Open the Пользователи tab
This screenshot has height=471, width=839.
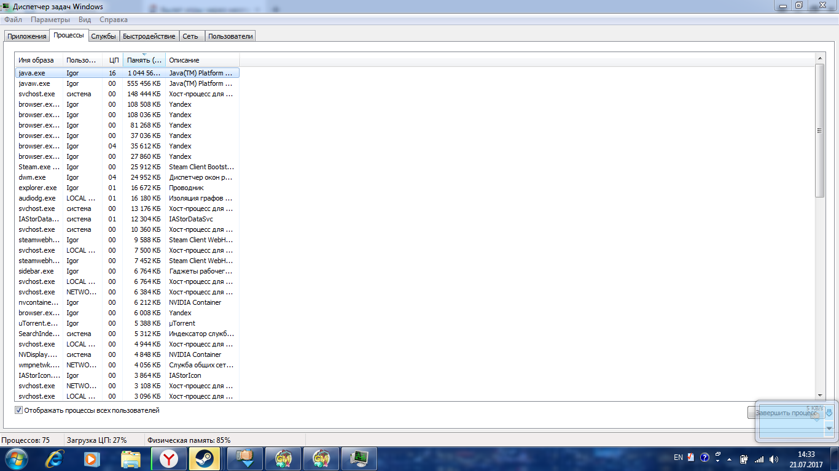coord(230,36)
